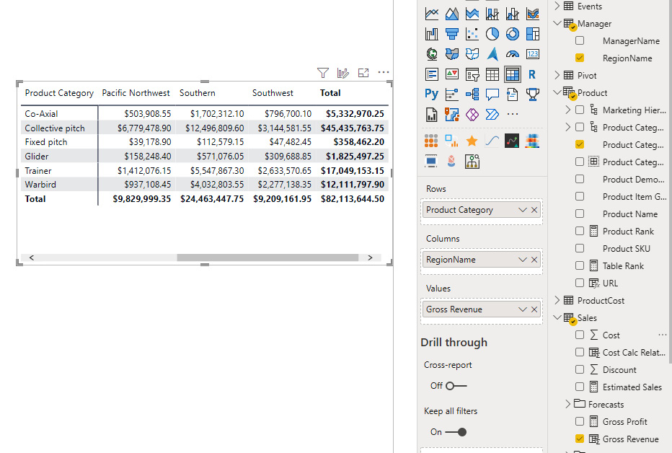Remove Gross Revenue from Values
The image size is (672, 453).
click(x=534, y=309)
